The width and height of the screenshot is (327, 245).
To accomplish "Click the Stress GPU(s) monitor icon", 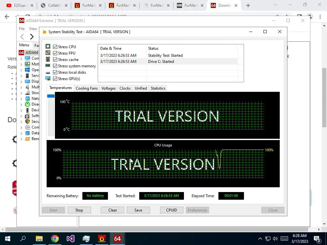I will [48, 78].
